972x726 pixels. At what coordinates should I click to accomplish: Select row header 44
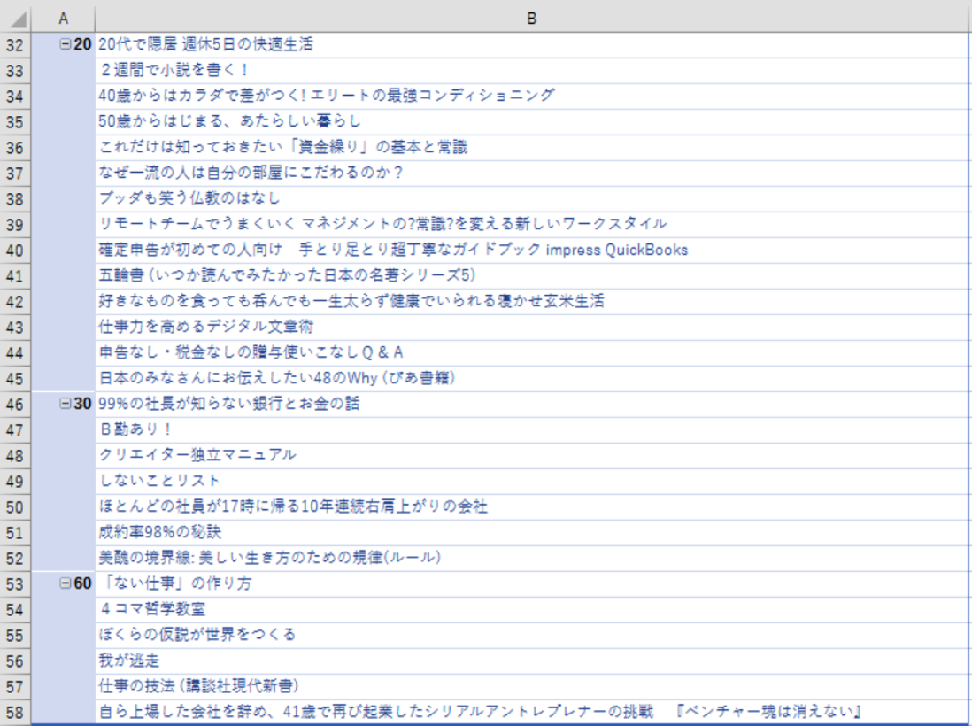(16, 352)
